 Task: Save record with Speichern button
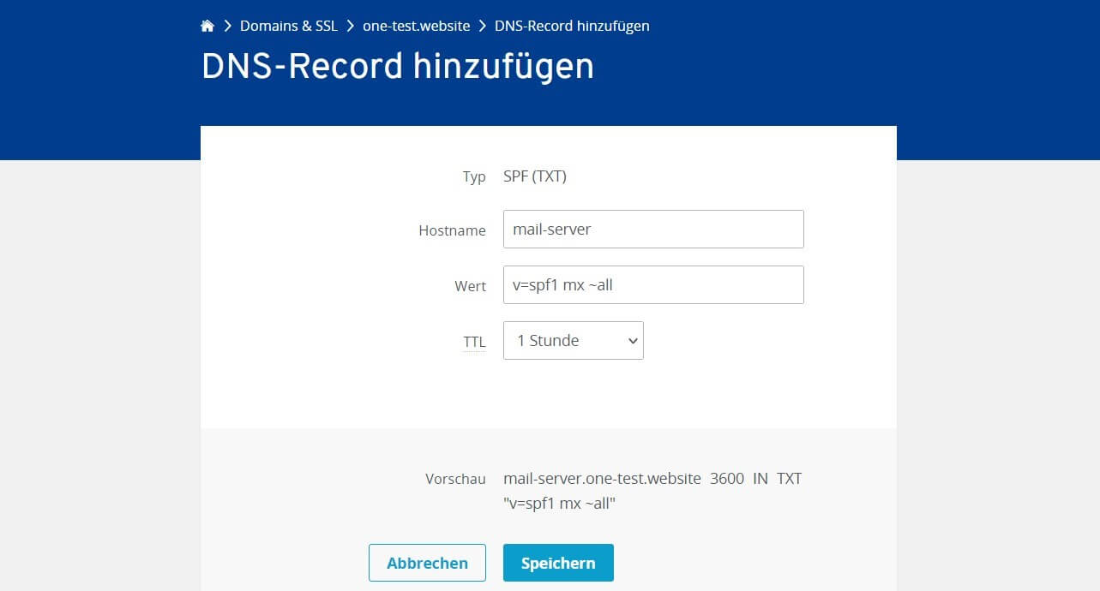(558, 563)
